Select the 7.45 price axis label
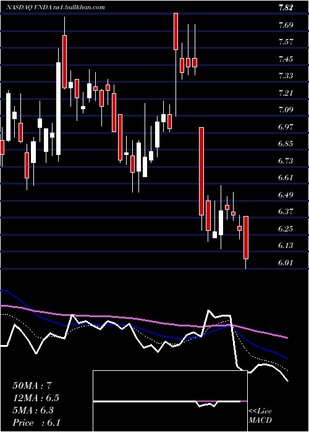Screen dimensions: 309x432 coord(286,59)
